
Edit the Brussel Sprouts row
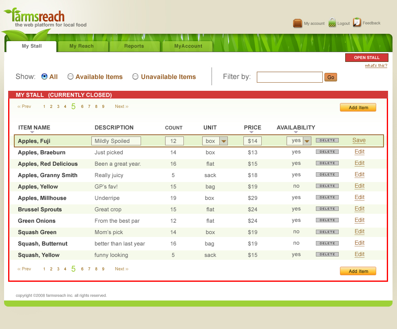point(360,209)
